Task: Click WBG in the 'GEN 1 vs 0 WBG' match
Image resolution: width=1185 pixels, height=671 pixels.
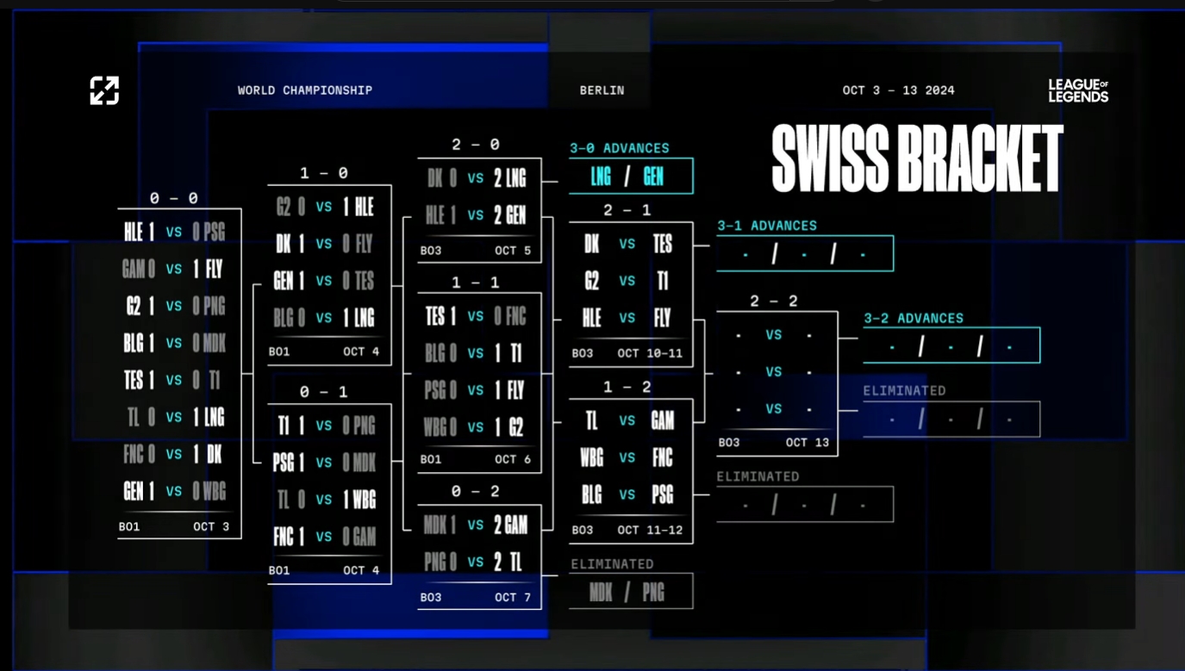Action: tap(215, 491)
